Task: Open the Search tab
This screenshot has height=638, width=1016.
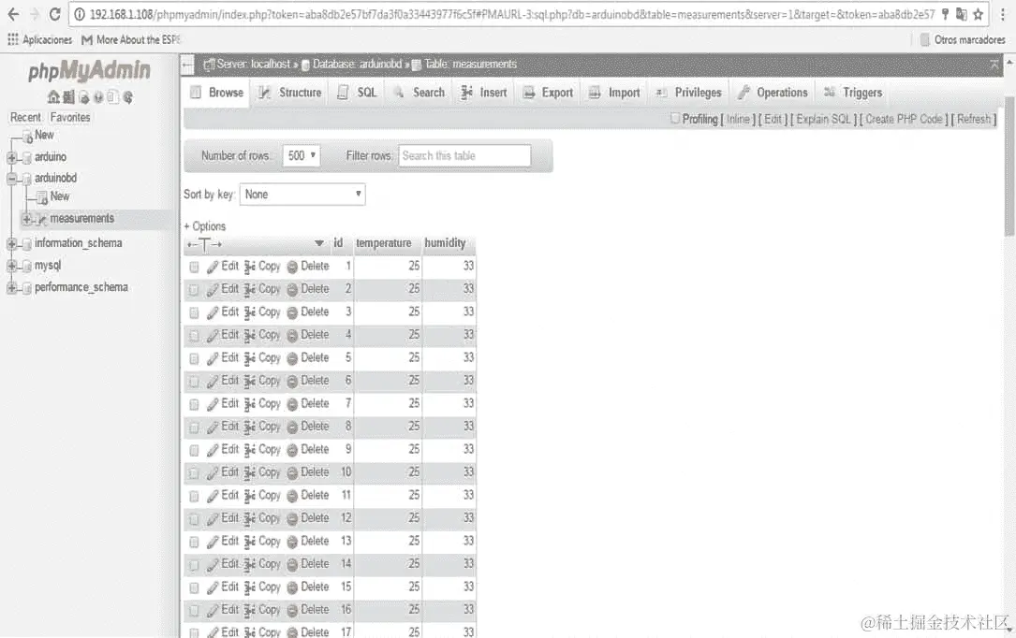Action: [x=420, y=93]
